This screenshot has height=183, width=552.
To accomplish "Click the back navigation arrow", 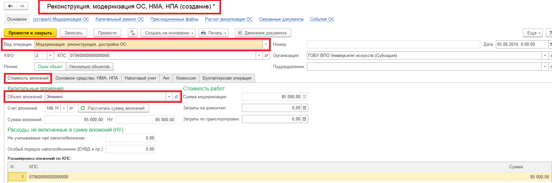I will 10,6.
